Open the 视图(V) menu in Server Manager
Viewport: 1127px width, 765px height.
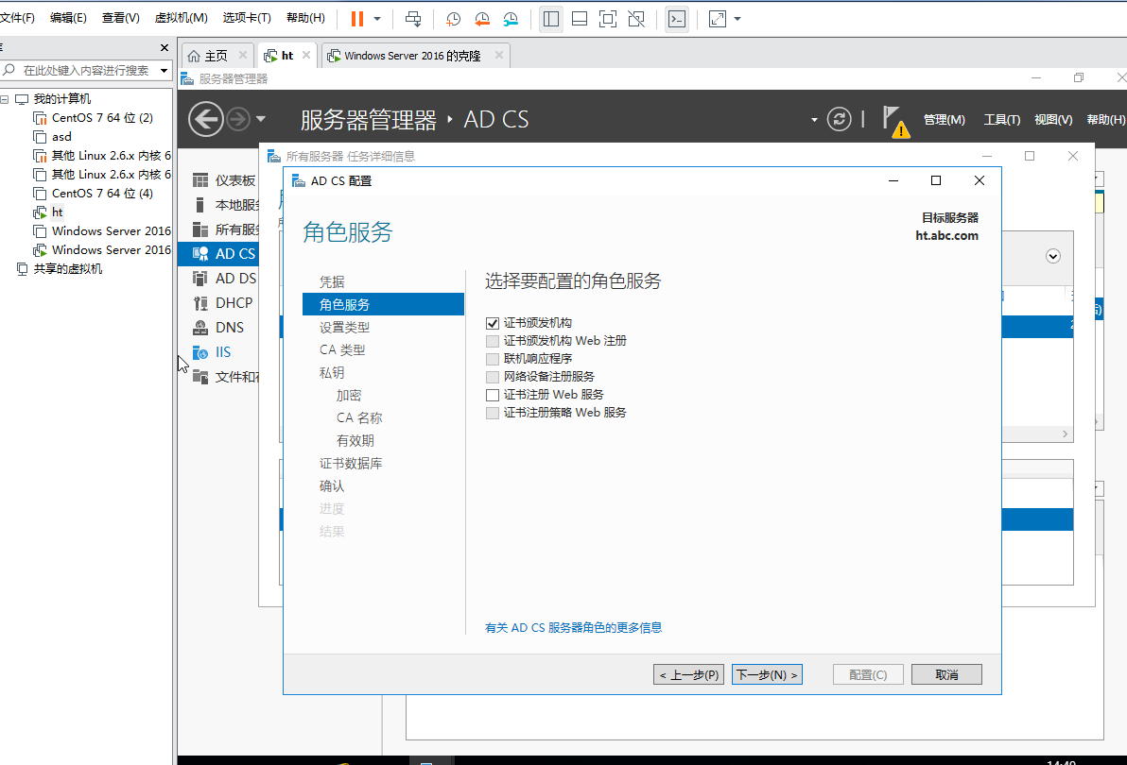click(1053, 120)
